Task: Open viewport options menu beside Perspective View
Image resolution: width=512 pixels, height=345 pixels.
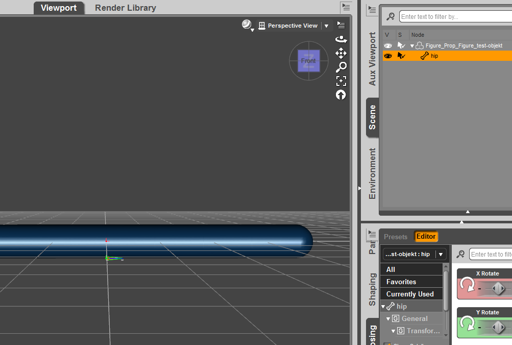Action: [x=341, y=25]
